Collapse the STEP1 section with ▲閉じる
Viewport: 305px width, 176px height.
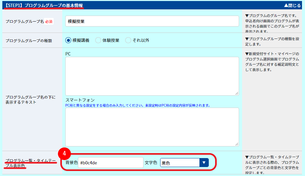[292, 5]
